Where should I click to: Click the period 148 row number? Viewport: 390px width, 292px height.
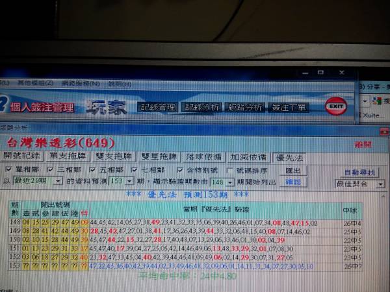pos(15,221)
